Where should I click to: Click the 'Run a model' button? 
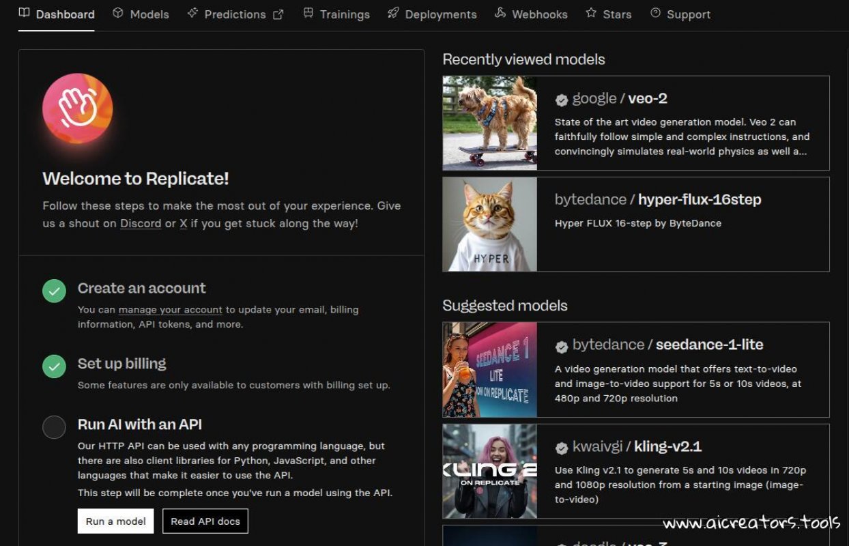click(x=115, y=521)
